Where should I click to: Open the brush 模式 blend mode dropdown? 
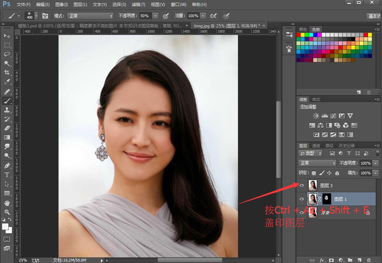click(90, 16)
